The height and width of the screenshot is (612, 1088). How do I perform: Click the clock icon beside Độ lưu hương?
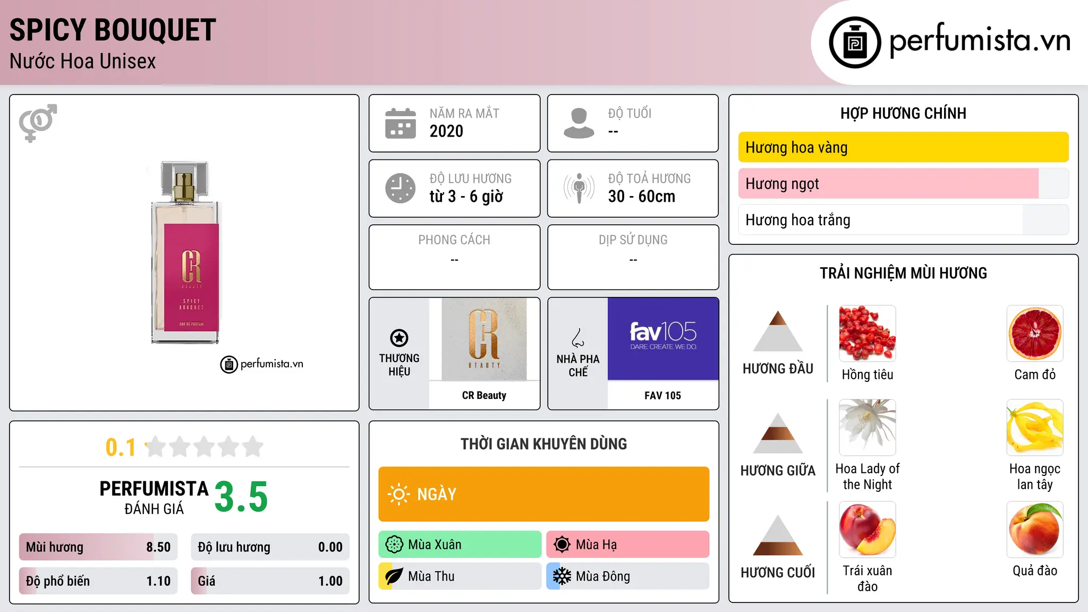tap(401, 188)
